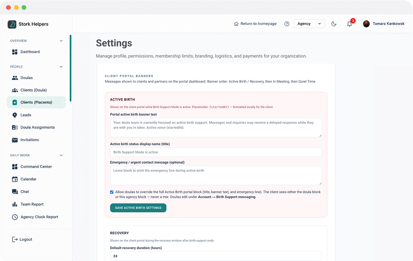Open Agency Clock Report page
Viewport: 413px width, 261px height.
point(36,217)
